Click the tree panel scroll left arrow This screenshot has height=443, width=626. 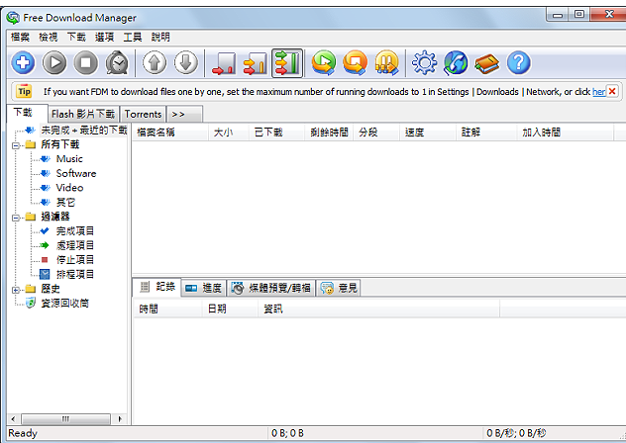click(13, 419)
